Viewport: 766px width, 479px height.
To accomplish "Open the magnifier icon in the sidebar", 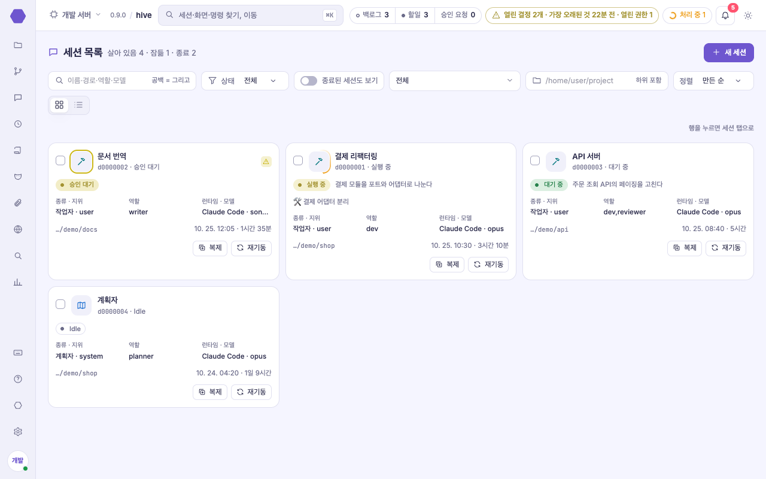I will click(x=18, y=256).
